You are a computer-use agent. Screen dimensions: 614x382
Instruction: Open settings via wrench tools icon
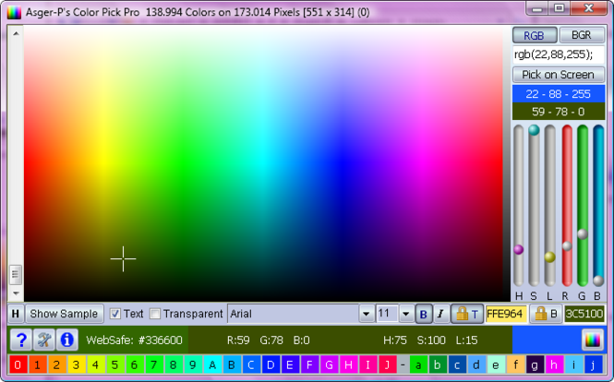[44, 340]
